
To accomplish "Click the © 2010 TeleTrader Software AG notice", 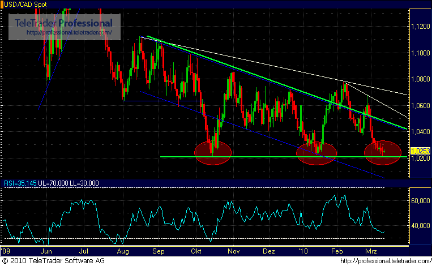I will [53, 261].
